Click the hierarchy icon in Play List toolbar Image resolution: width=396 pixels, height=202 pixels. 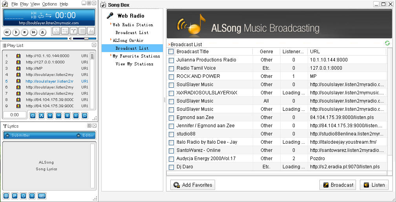click(42, 115)
